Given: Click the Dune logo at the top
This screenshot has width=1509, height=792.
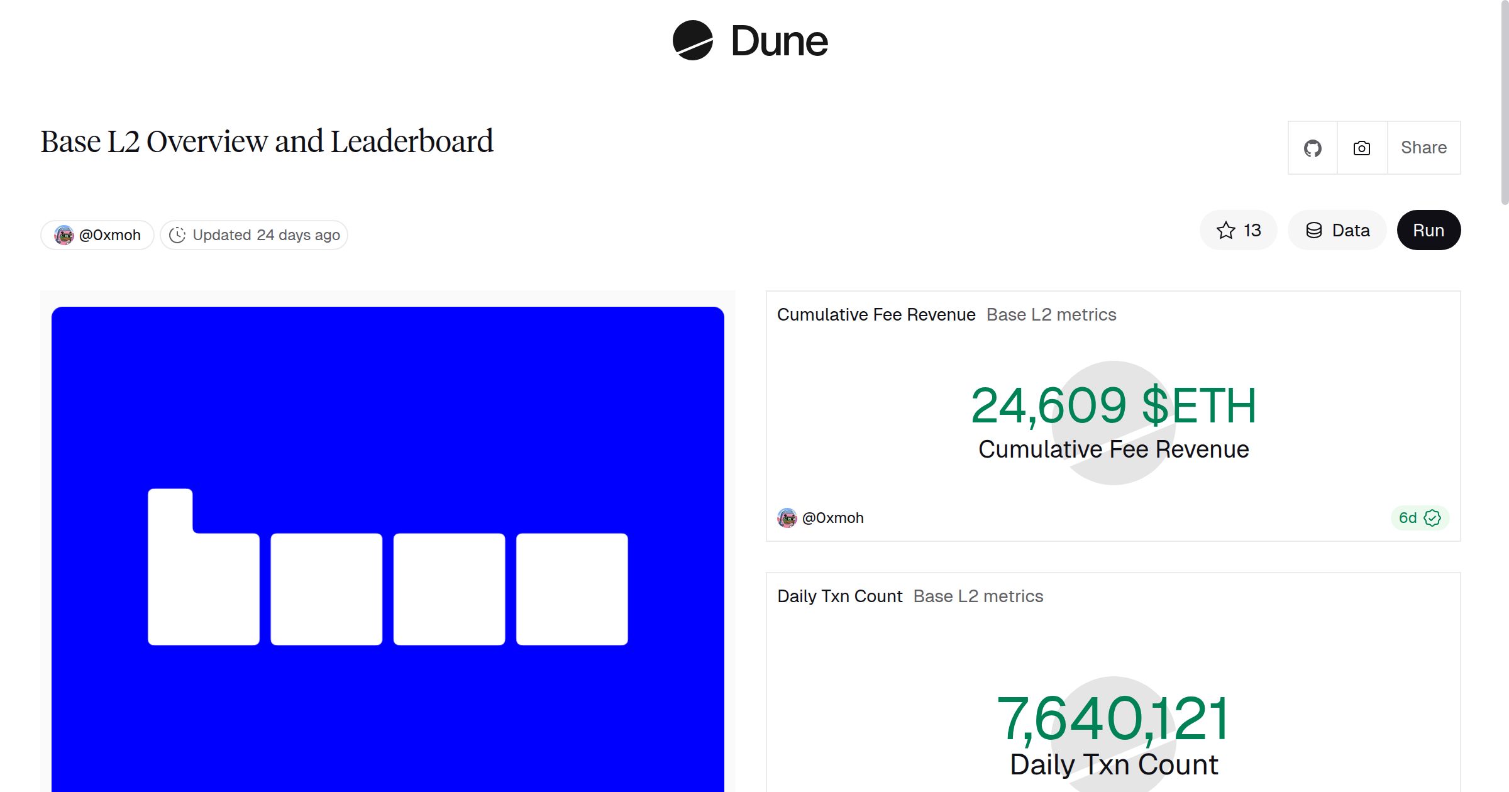Looking at the screenshot, I should 748,41.
